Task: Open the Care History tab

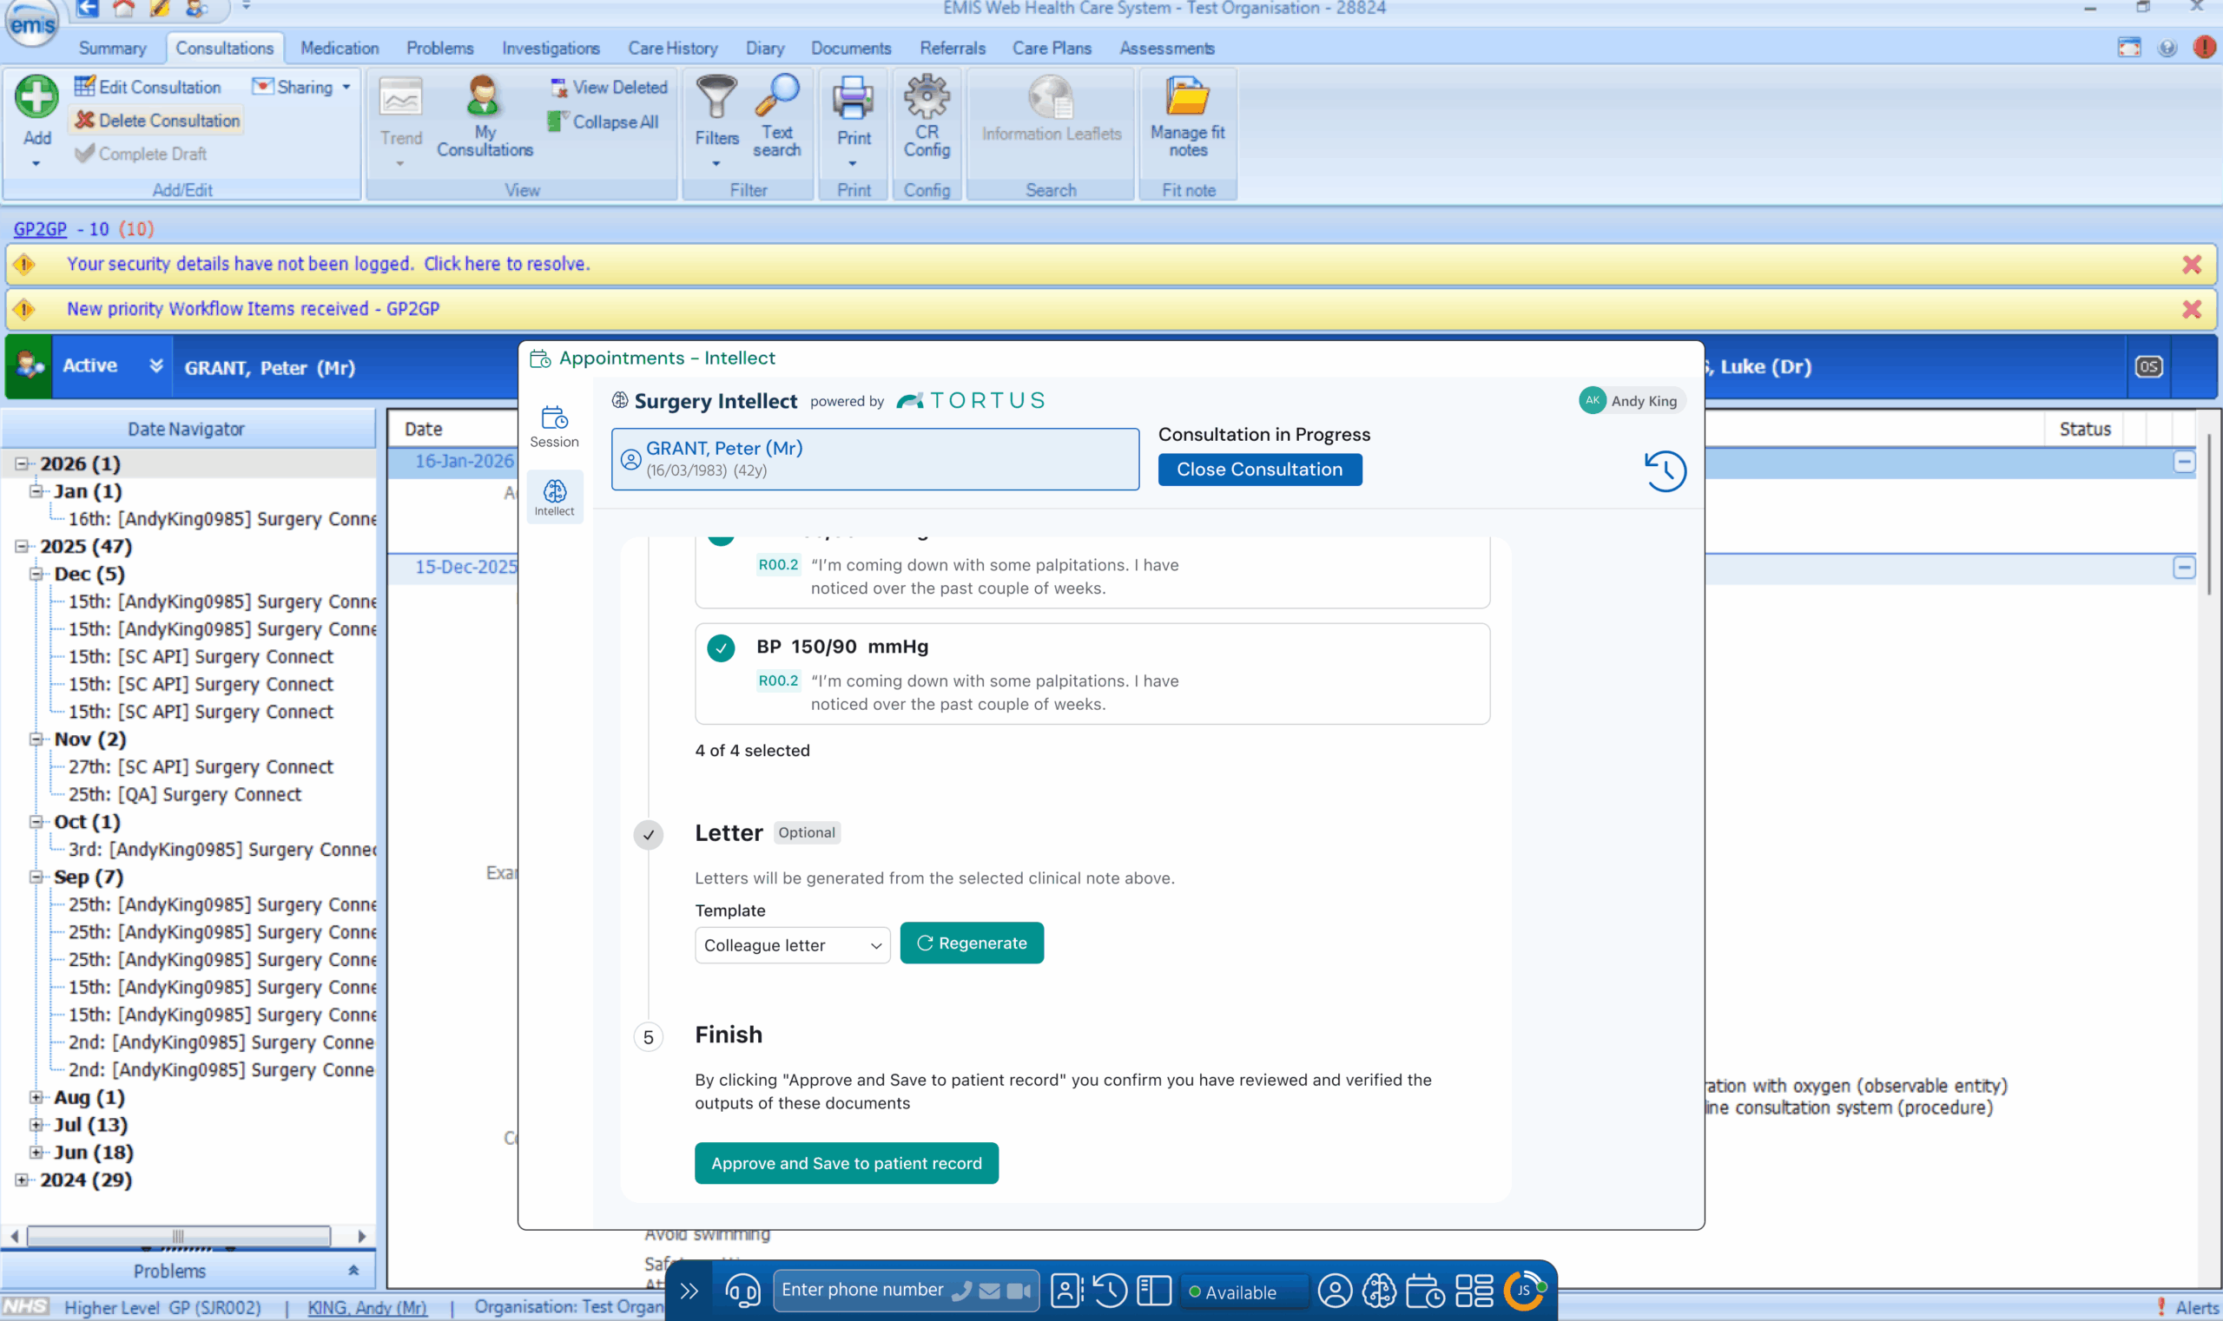Action: (x=672, y=48)
